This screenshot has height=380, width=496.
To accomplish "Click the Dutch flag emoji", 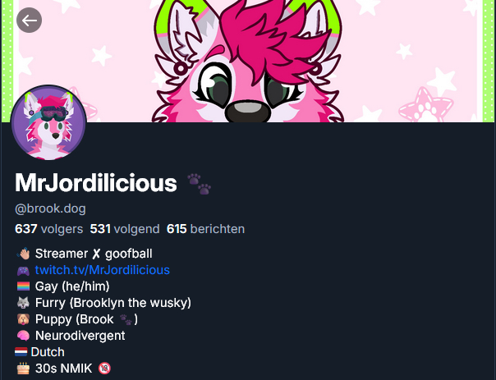I will (21, 352).
